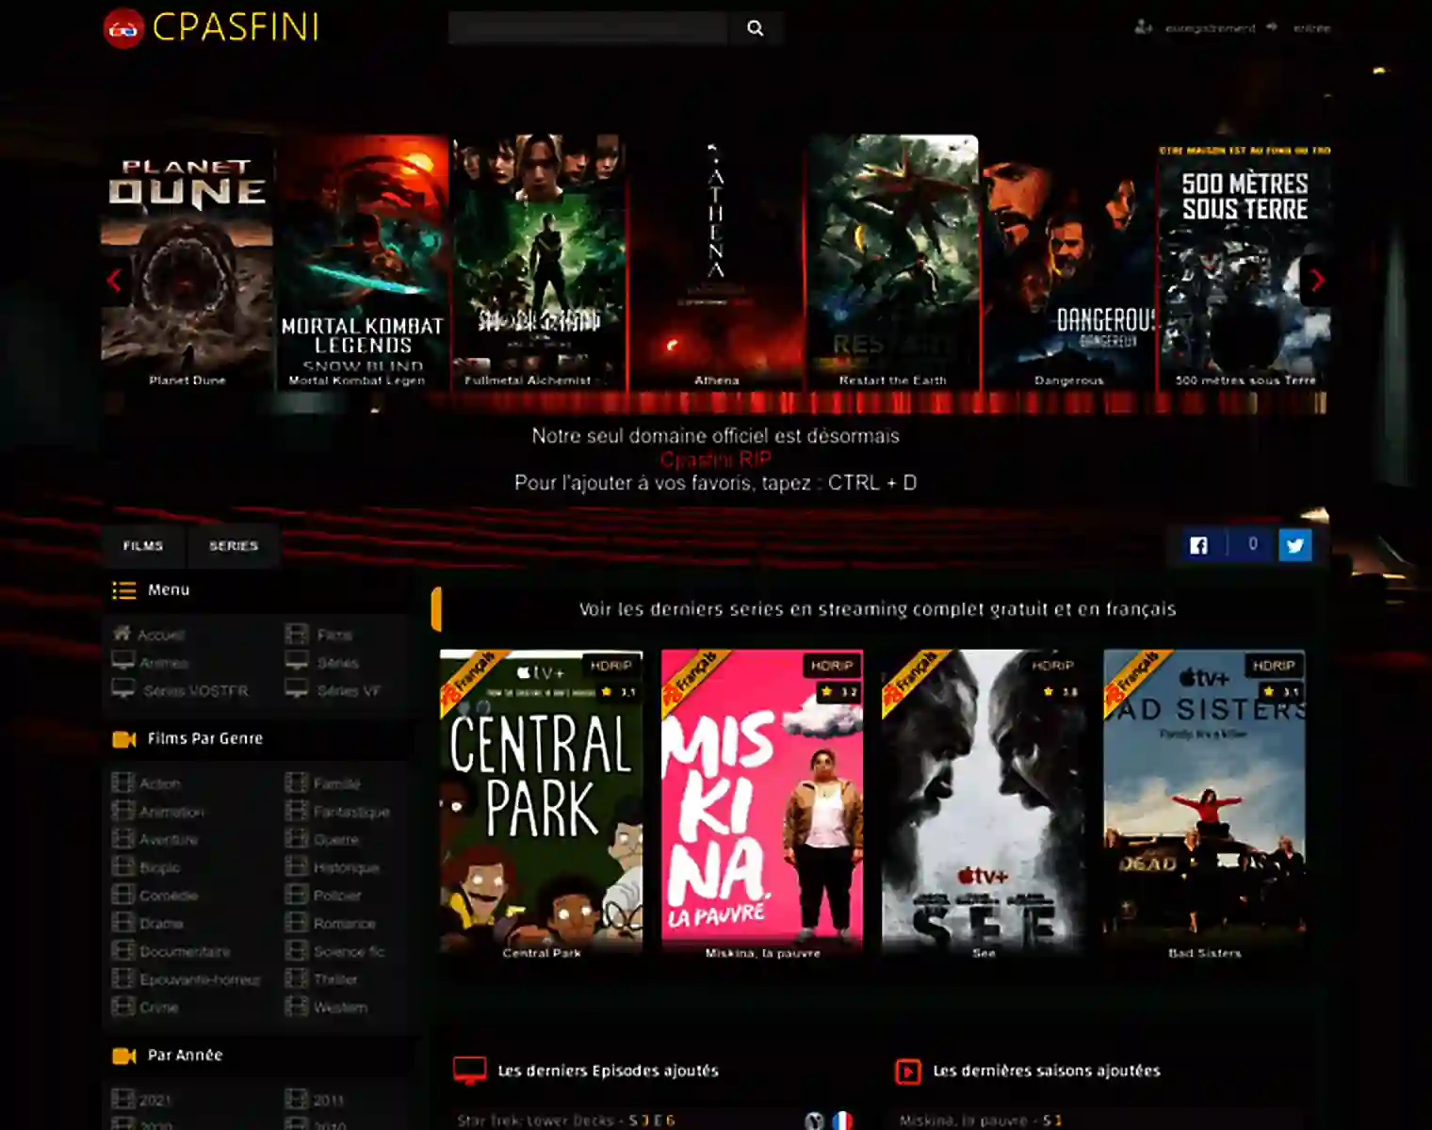This screenshot has height=1130, width=1432.
Task: Open the Central Park series card
Action: (542, 805)
